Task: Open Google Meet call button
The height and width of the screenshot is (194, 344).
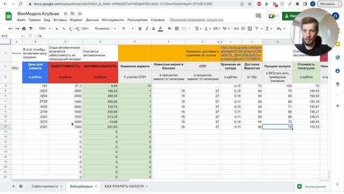Action: click(x=273, y=16)
